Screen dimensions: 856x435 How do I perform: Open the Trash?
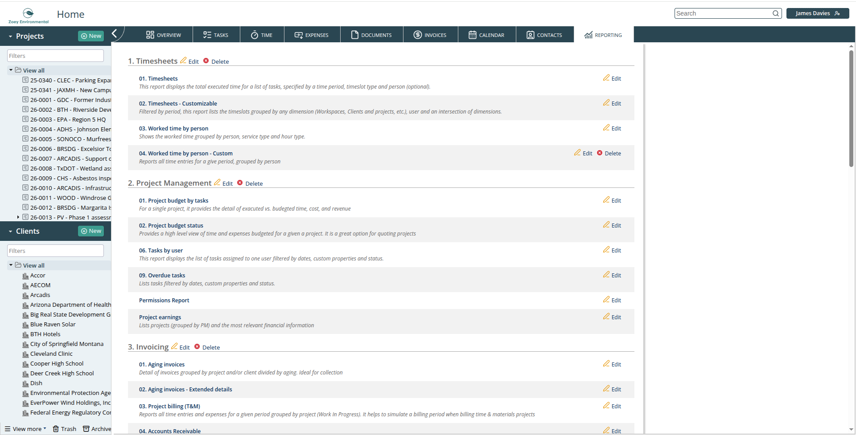click(x=65, y=429)
